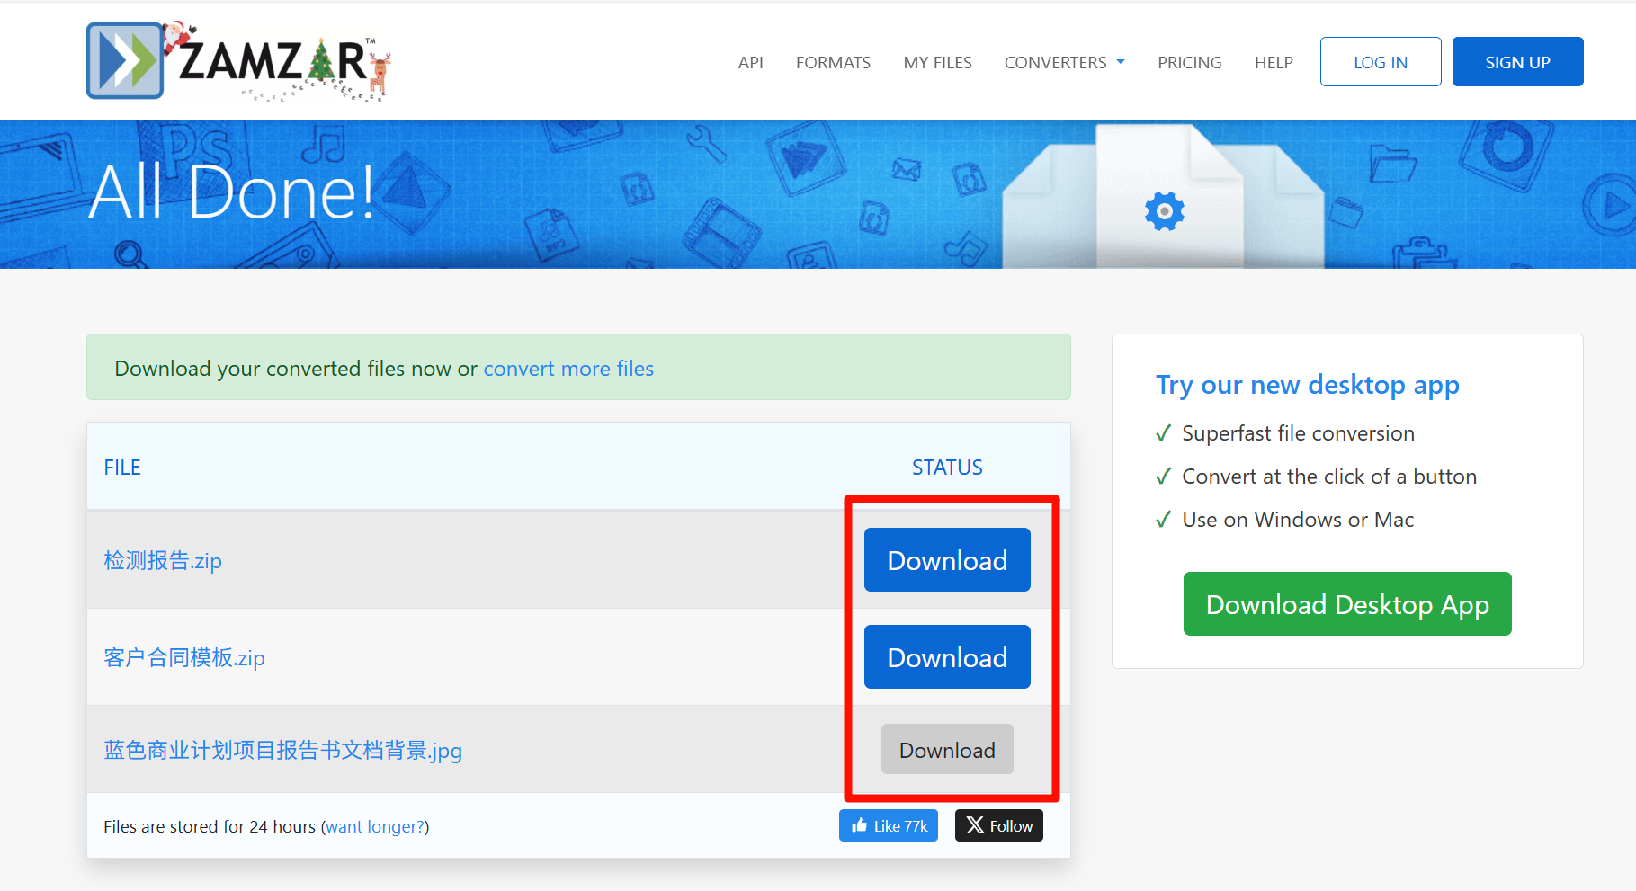Follow the 'convert more files' link
The width and height of the screenshot is (1636, 891).
tap(568, 369)
